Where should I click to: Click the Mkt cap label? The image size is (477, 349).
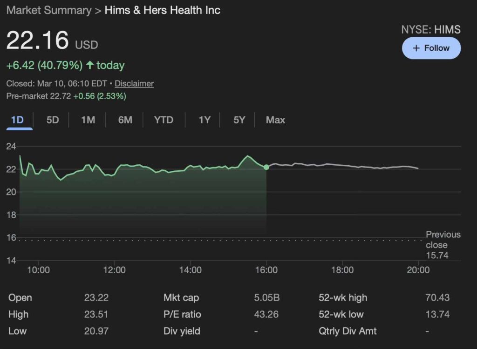[181, 298]
